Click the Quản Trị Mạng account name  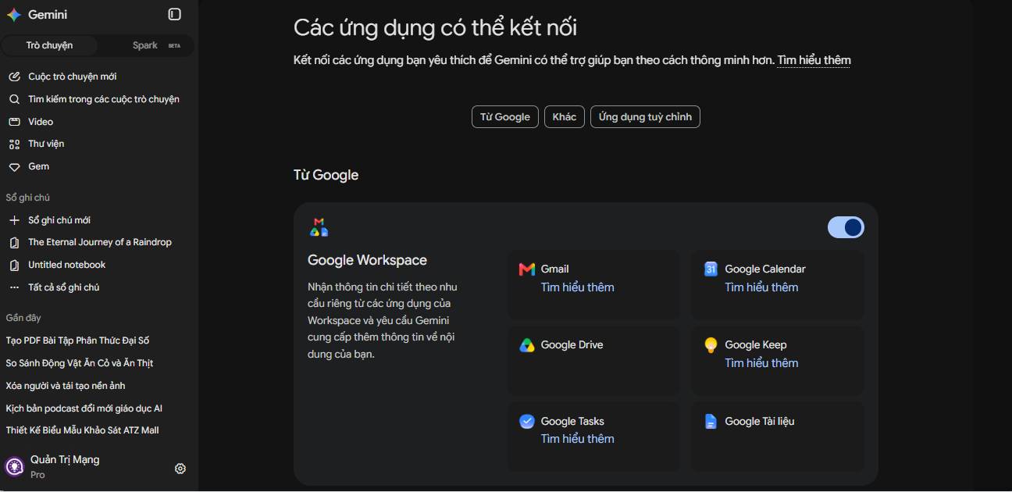[65, 459]
